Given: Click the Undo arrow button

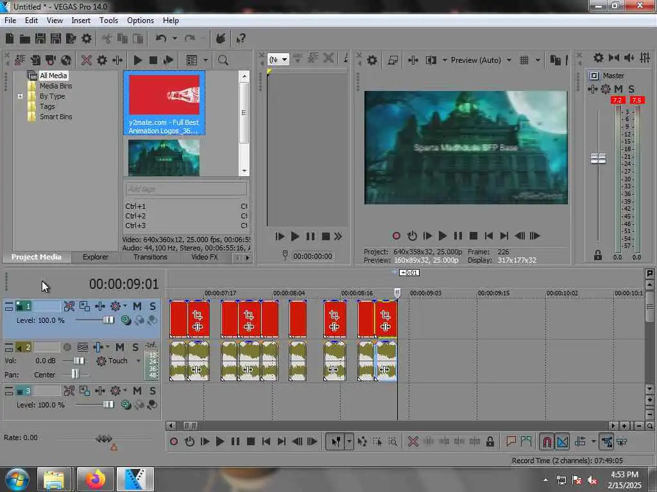Looking at the screenshot, I should pos(161,39).
